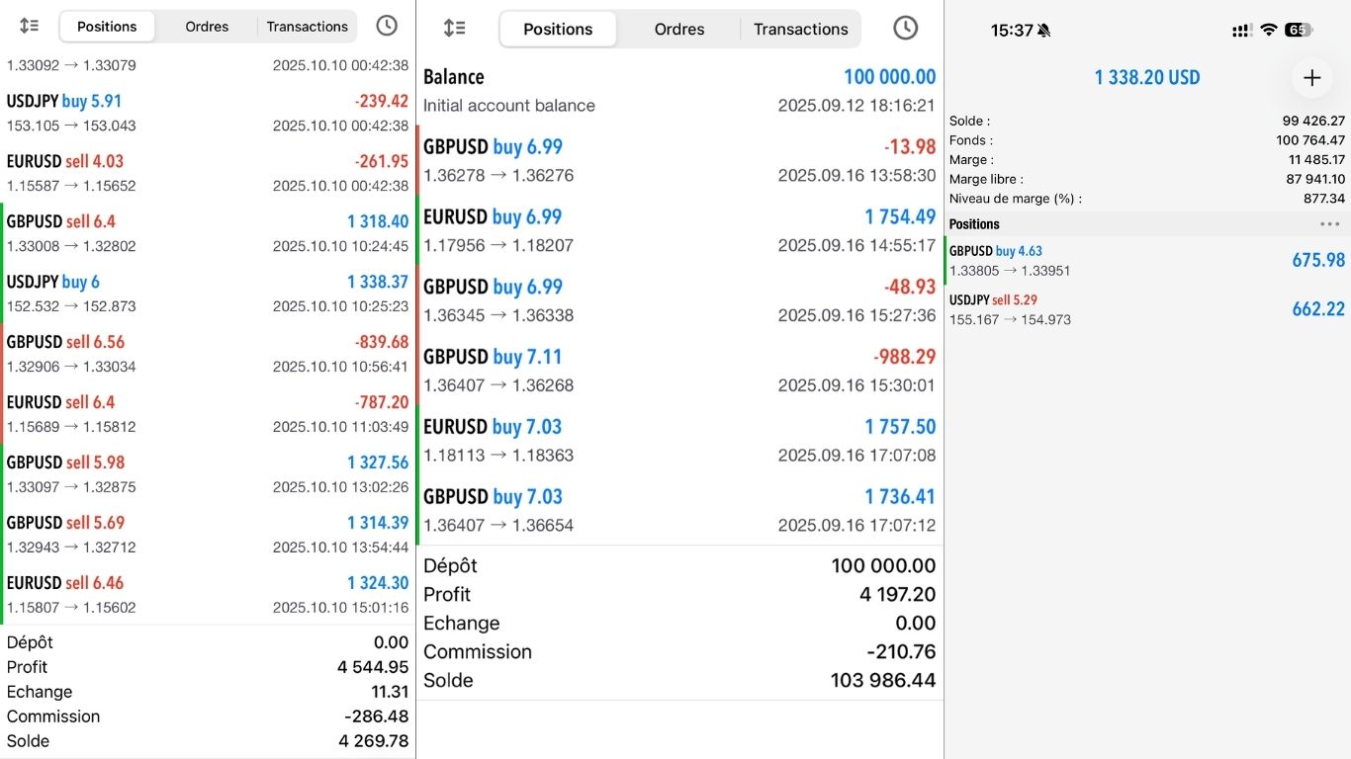The width and height of the screenshot is (1351, 759).
Task: Switch to the Transactions tab in the left panel
Action: [x=307, y=27]
